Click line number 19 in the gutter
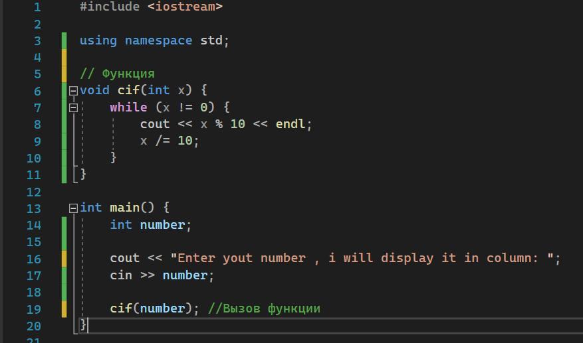583x343 pixels. [33, 309]
